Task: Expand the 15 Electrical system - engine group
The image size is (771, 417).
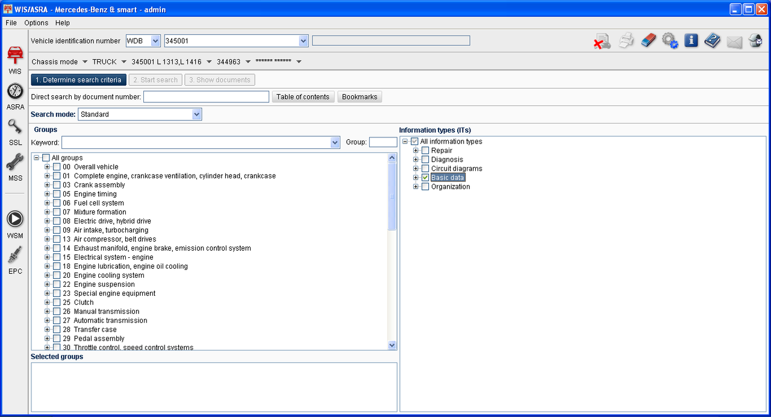Action: pos(48,257)
